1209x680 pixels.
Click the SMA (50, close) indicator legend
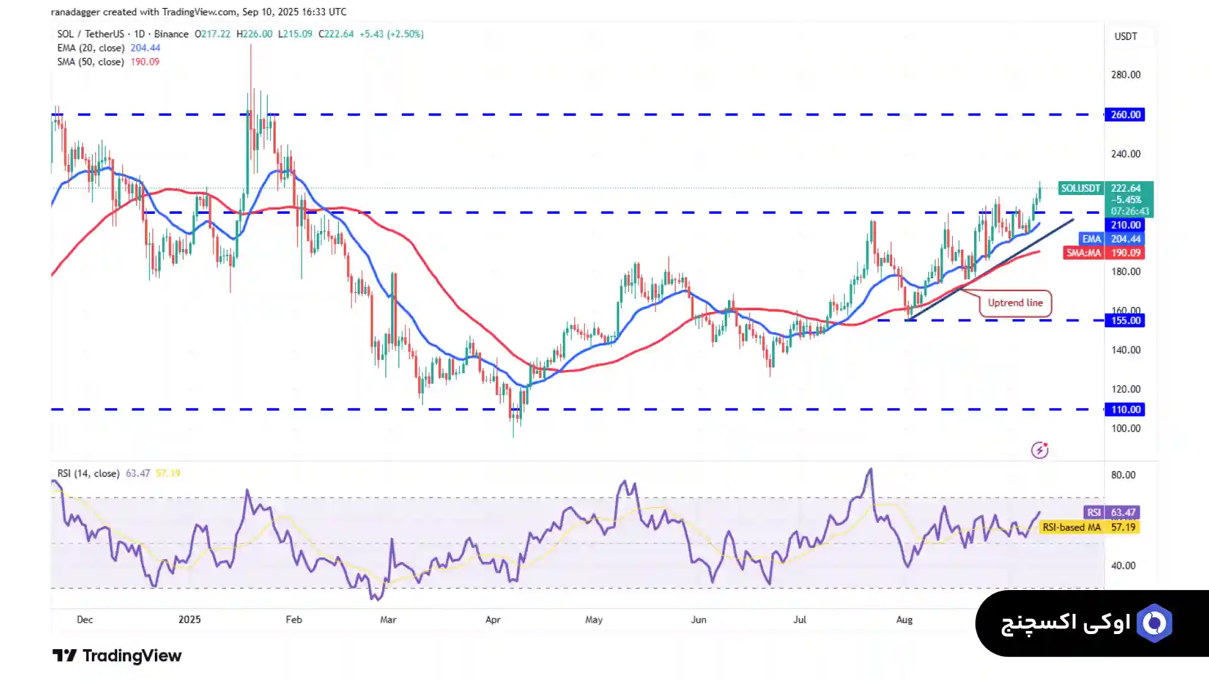(90, 62)
